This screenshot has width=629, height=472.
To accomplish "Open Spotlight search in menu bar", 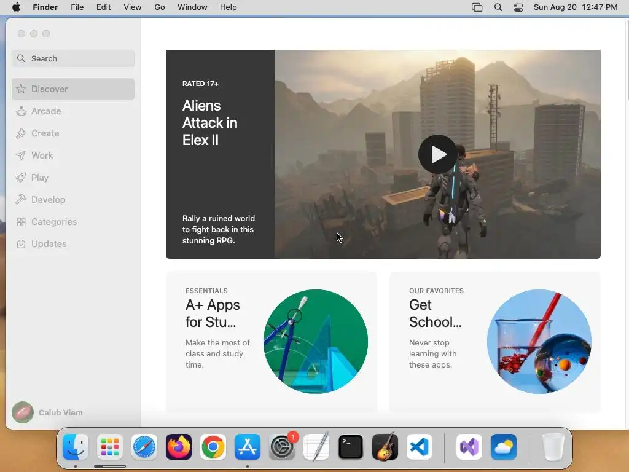I will pyautogui.click(x=498, y=7).
